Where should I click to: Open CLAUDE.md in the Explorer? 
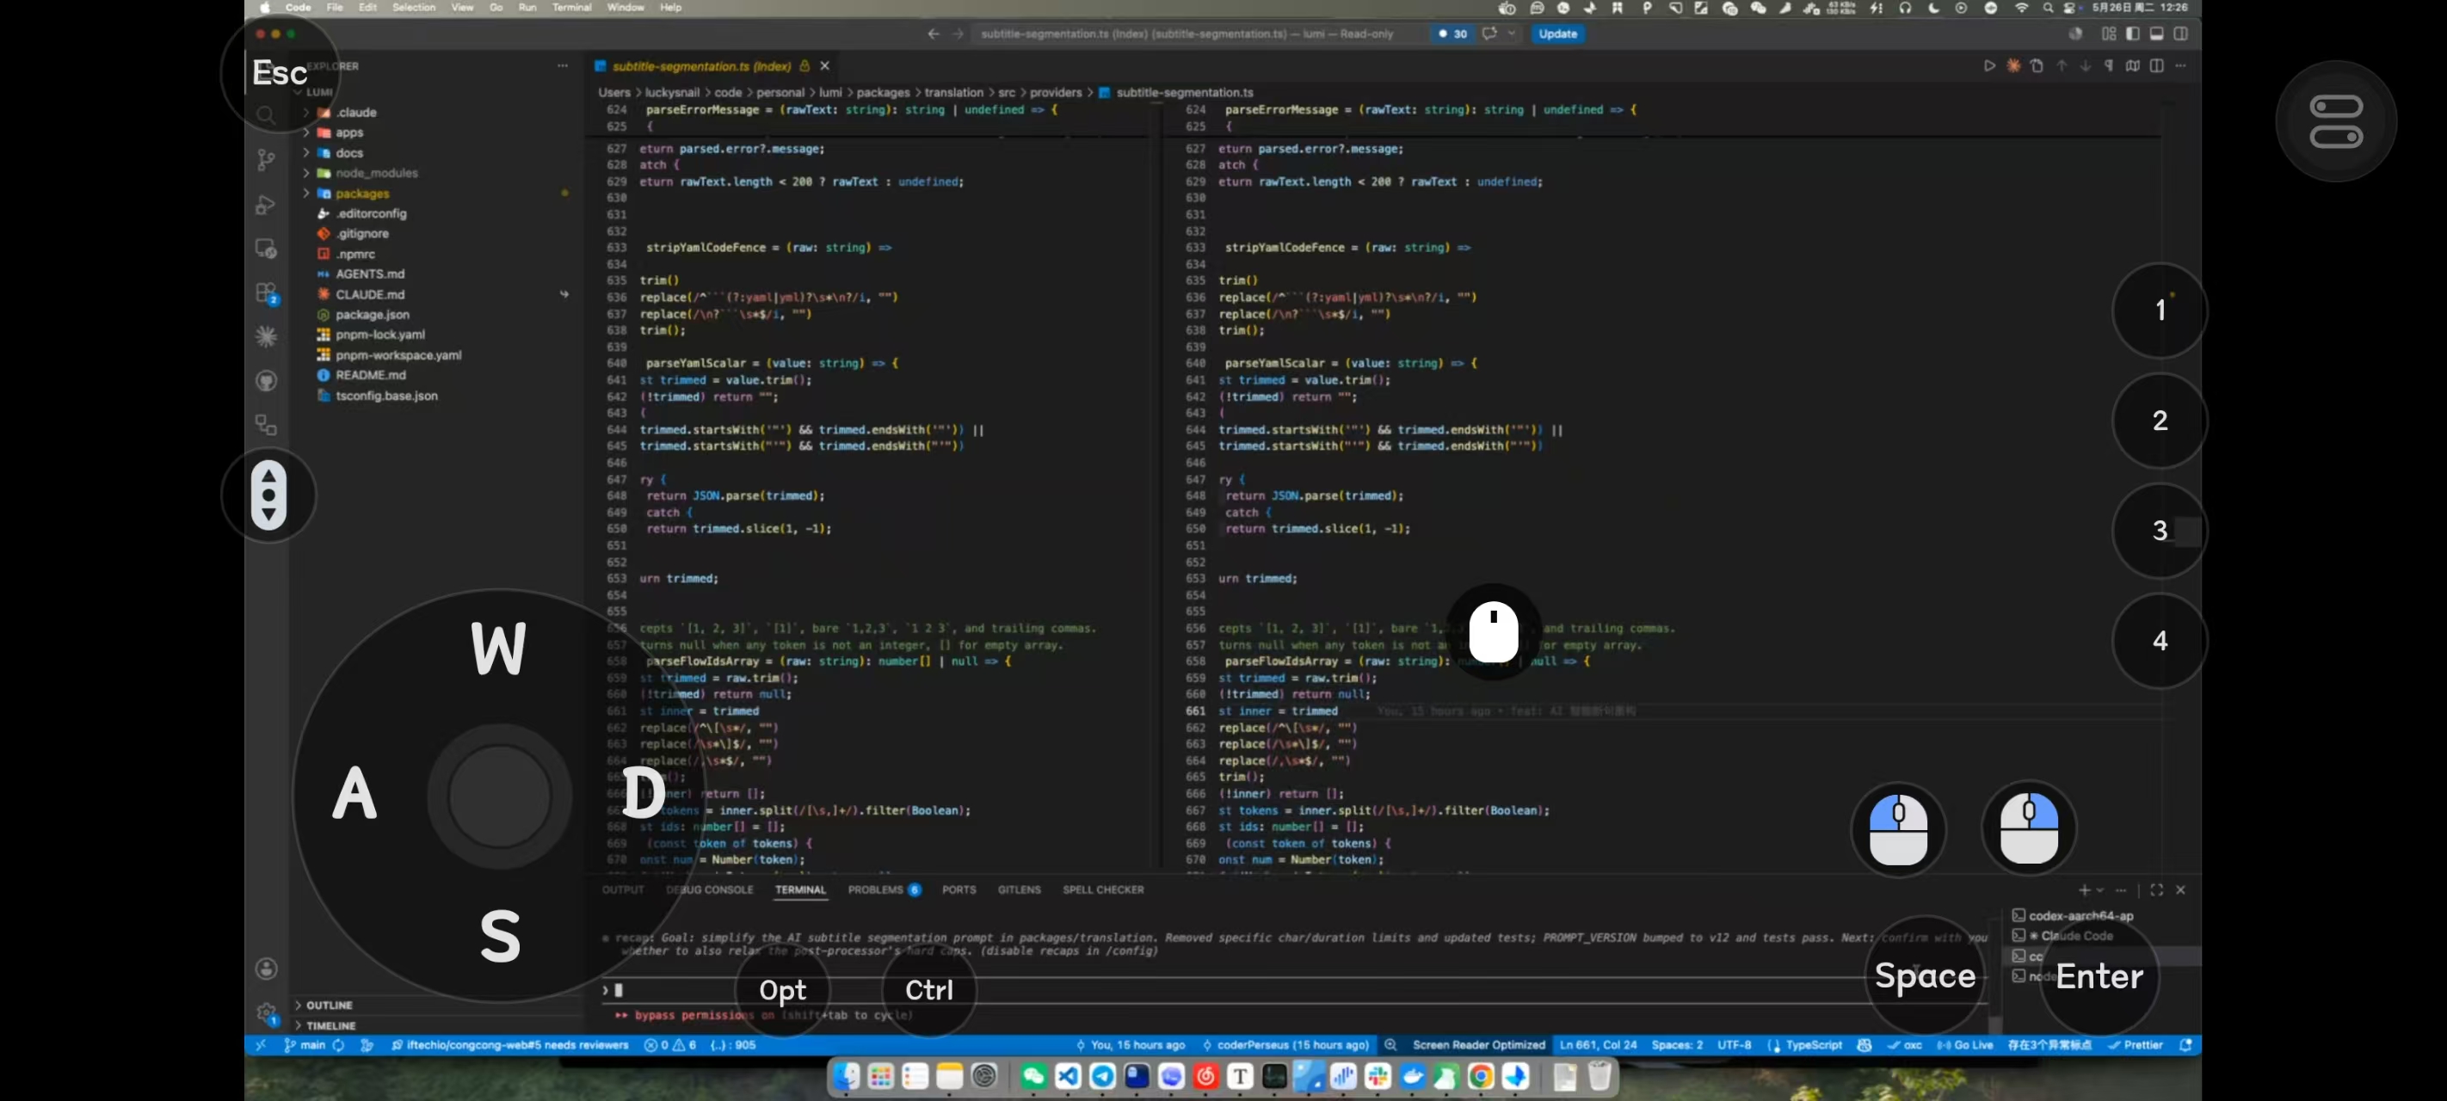tap(369, 294)
